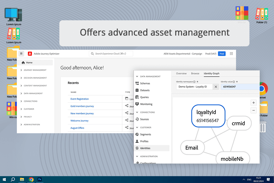Expand Administration in left sidebar
The image size is (274, 183).
click(x=30, y=124)
